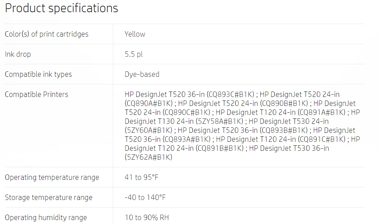Select the 'Compatible ink types' label

[x=38, y=74]
